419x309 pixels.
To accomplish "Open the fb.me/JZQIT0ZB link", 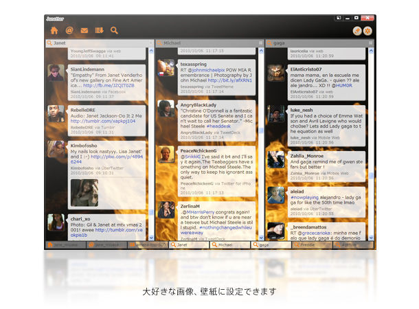I will click(109, 85).
